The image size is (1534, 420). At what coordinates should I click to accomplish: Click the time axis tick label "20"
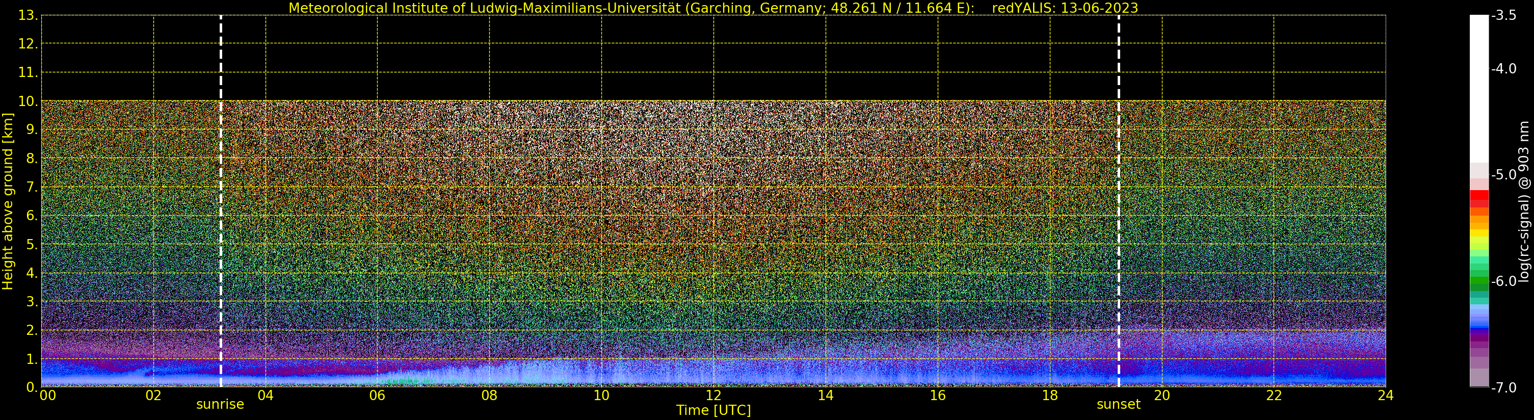pyautogui.click(x=1162, y=396)
